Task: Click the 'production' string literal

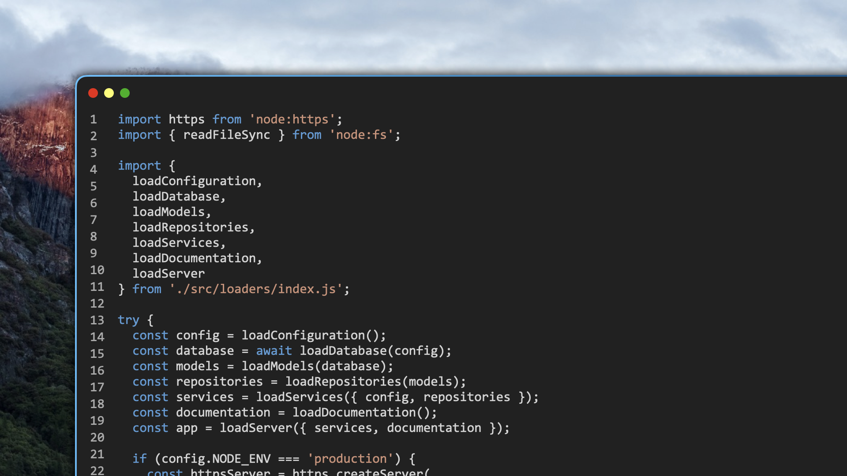Action: (x=350, y=459)
